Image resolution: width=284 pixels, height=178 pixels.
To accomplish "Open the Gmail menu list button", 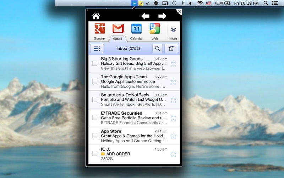I will [x=97, y=48].
